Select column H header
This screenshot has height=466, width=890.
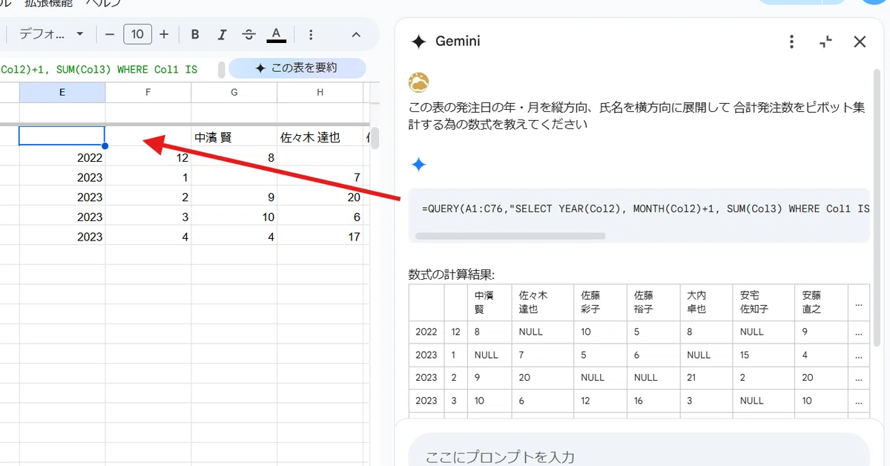click(320, 92)
